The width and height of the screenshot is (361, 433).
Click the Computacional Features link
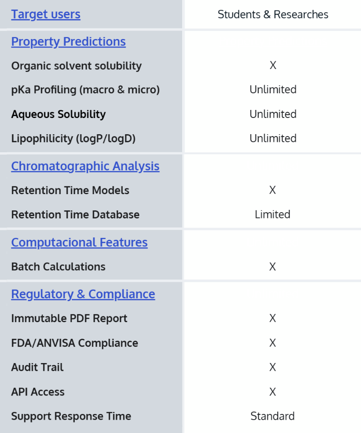point(79,242)
